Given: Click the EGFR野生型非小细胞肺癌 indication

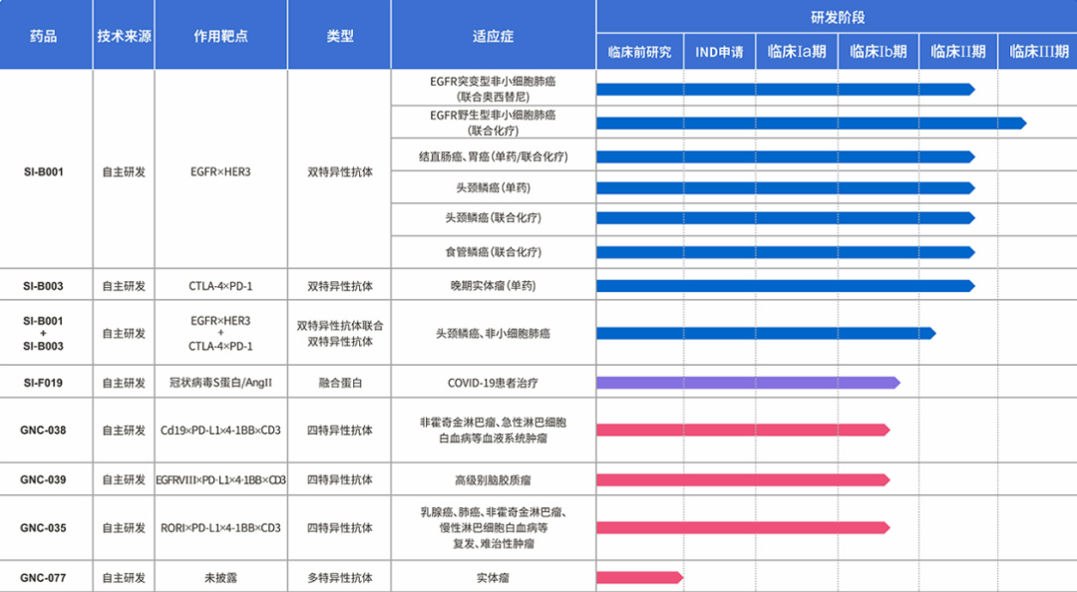Looking at the screenshot, I should tap(494, 123).
